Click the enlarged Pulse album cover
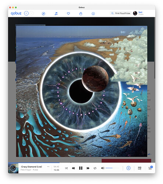The width and height of the screenshot is (163, 184). tap(82, 91)
